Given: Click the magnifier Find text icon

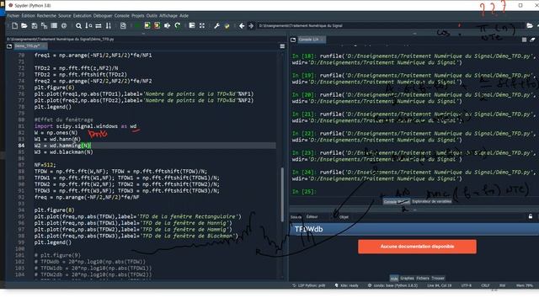Looking at the screenshot, I should tap(78, 26).
